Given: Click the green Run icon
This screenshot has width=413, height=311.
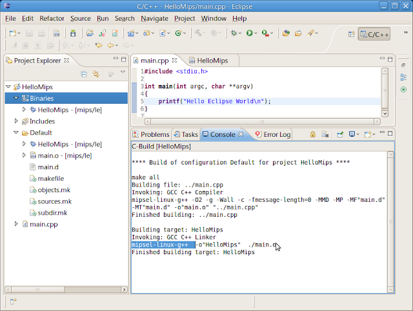Looking at the screenshot, I should pyautogui.click(x=249, y=33).
